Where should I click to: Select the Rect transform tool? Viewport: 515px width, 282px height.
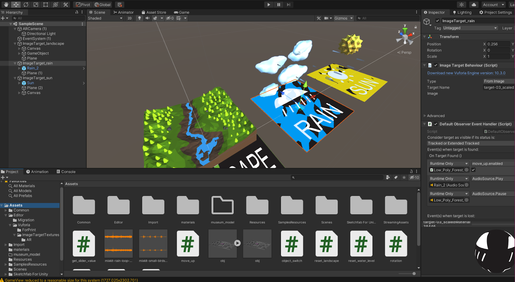click(46, 5)
